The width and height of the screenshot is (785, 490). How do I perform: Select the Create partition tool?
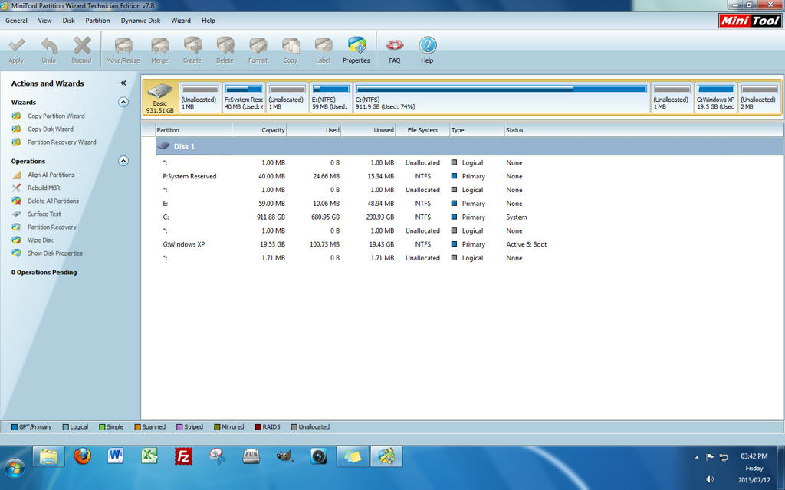(192, 50)
